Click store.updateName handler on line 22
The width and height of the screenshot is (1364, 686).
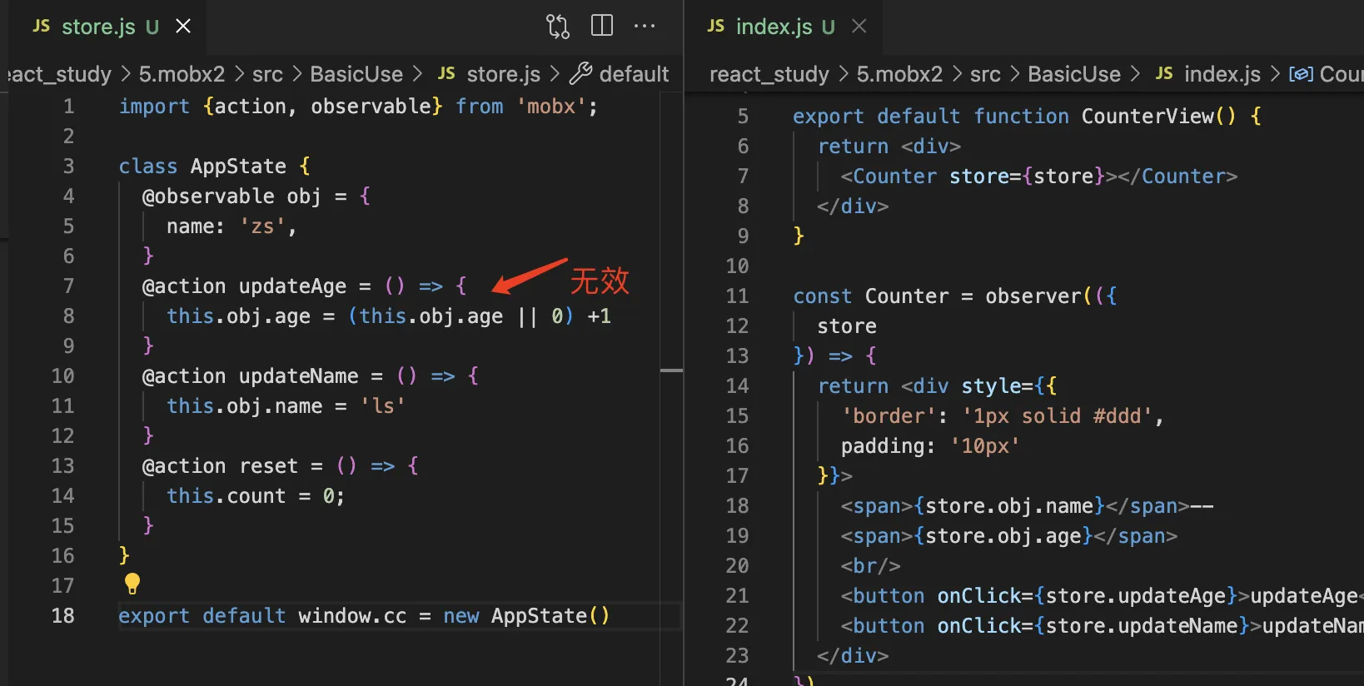tap(1141, 625)
